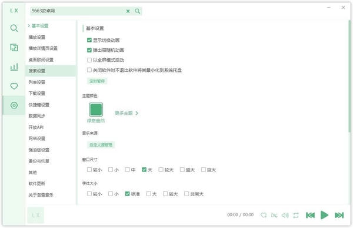Minimize the LX Music window
Screen dimensions: 353x228
(x=329, y=8)
